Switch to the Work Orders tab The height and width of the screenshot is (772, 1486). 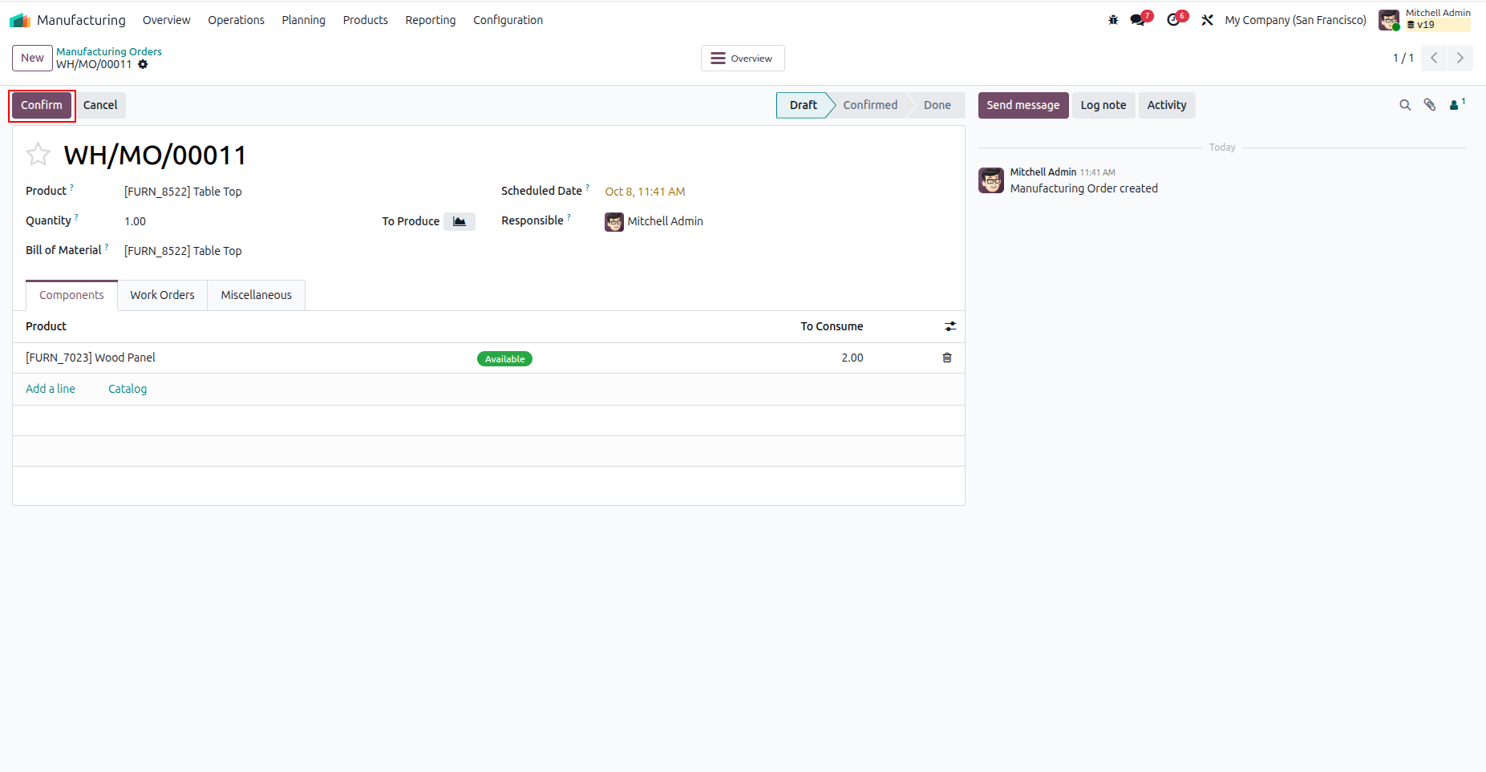[x=162, y=295]
